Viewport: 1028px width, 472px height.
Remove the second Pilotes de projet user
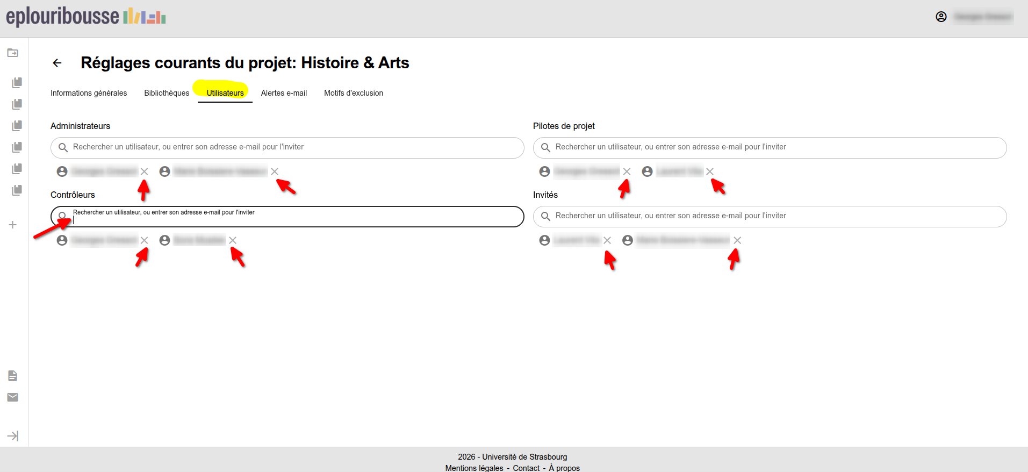click(x=710, y=171)
